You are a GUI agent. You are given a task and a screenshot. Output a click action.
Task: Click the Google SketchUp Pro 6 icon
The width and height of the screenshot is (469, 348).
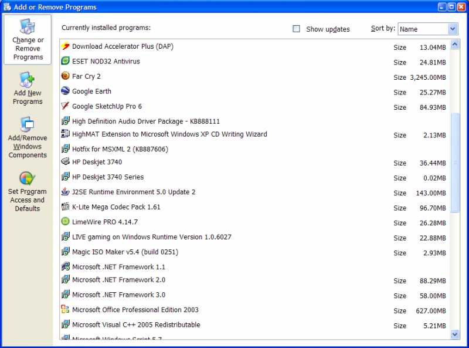pyautogui.click(x=66, y=106)
